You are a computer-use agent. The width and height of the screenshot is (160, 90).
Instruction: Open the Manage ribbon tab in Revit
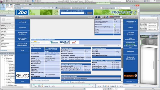pos(58,3)
